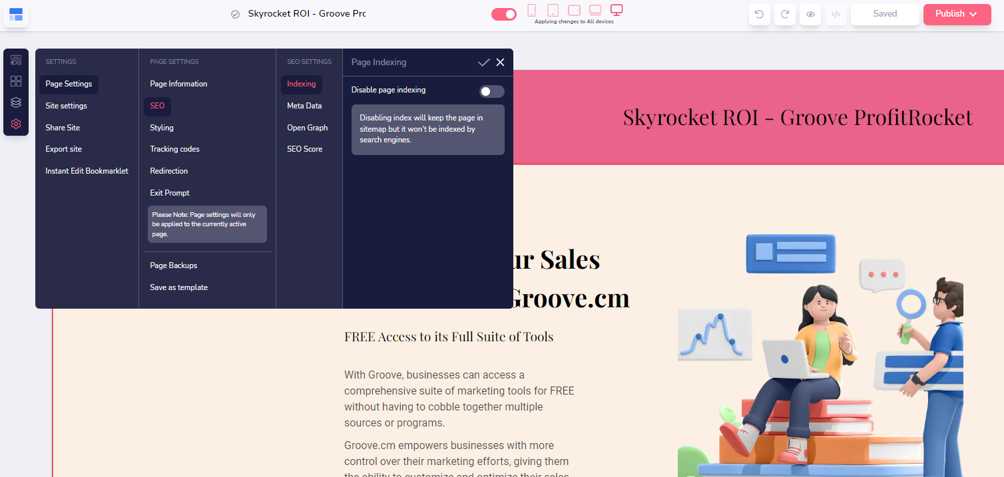Open Page Backups
The image size is (1004, 477).
click(x=174, y=265)
